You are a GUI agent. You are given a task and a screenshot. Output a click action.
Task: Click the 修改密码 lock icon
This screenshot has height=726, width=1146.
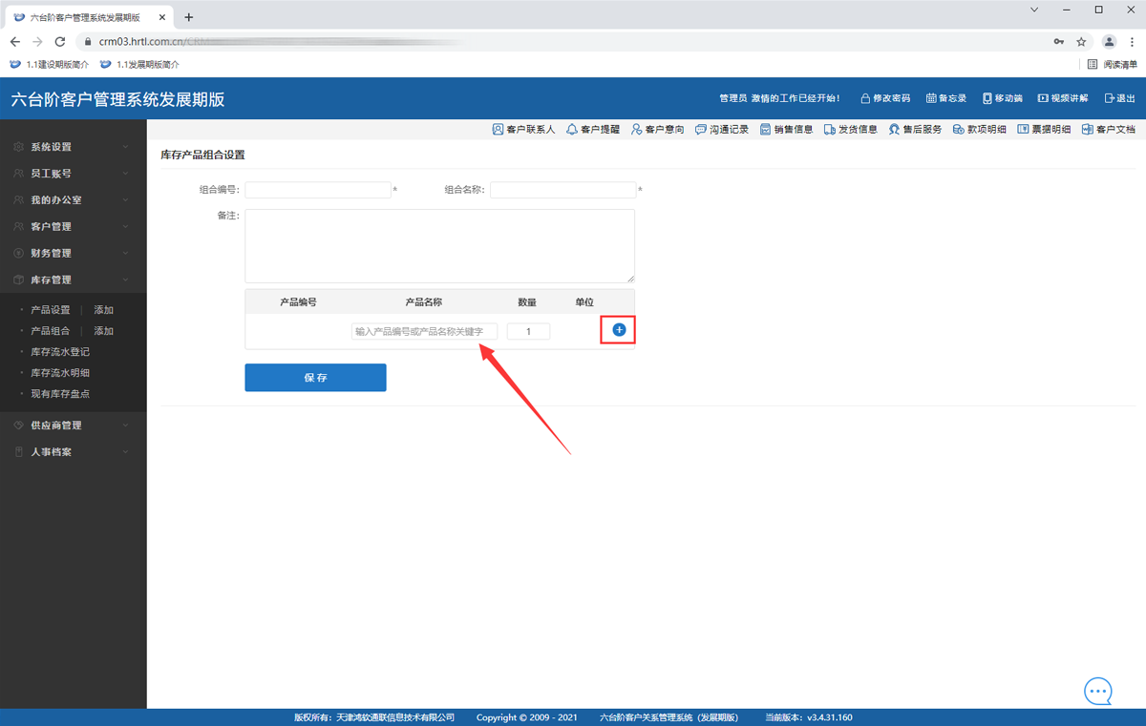(865, 98)
